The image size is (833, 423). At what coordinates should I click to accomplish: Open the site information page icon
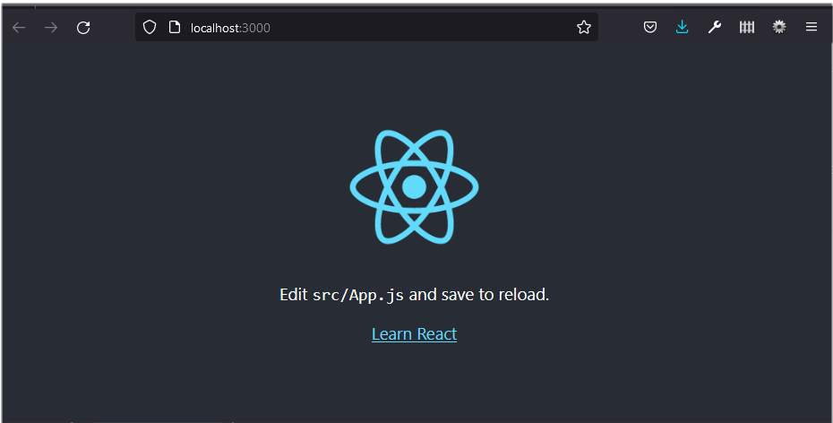(175, 27)
